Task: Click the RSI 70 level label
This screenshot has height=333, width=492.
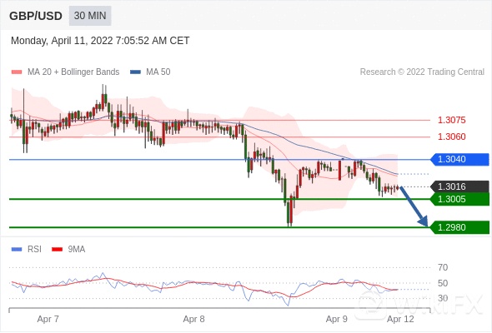Action: click(443, 267)
